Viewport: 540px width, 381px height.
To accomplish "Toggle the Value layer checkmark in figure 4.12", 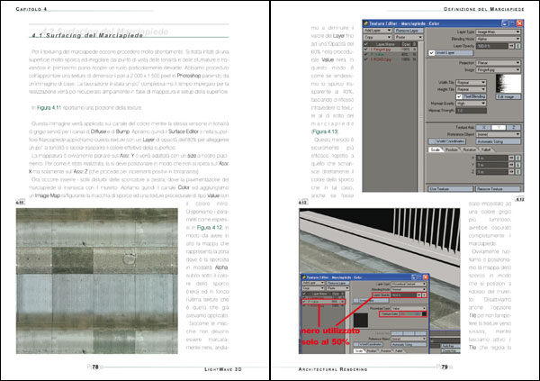I will click(365, 54).
